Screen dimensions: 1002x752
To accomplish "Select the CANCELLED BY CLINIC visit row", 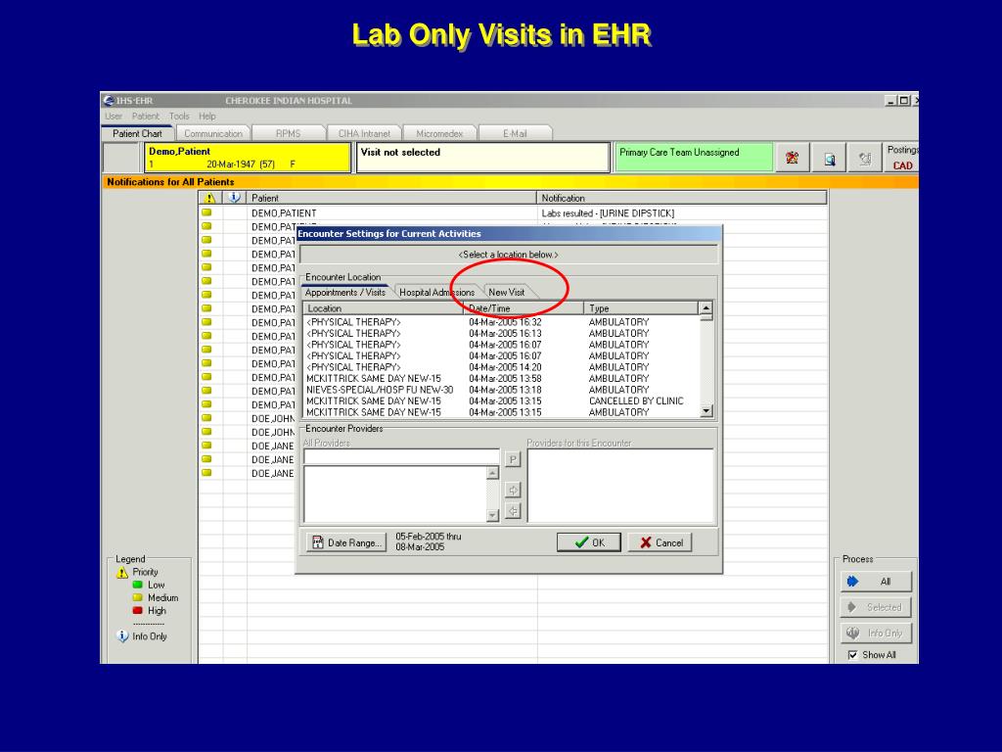I will click(x=502, y=400).
